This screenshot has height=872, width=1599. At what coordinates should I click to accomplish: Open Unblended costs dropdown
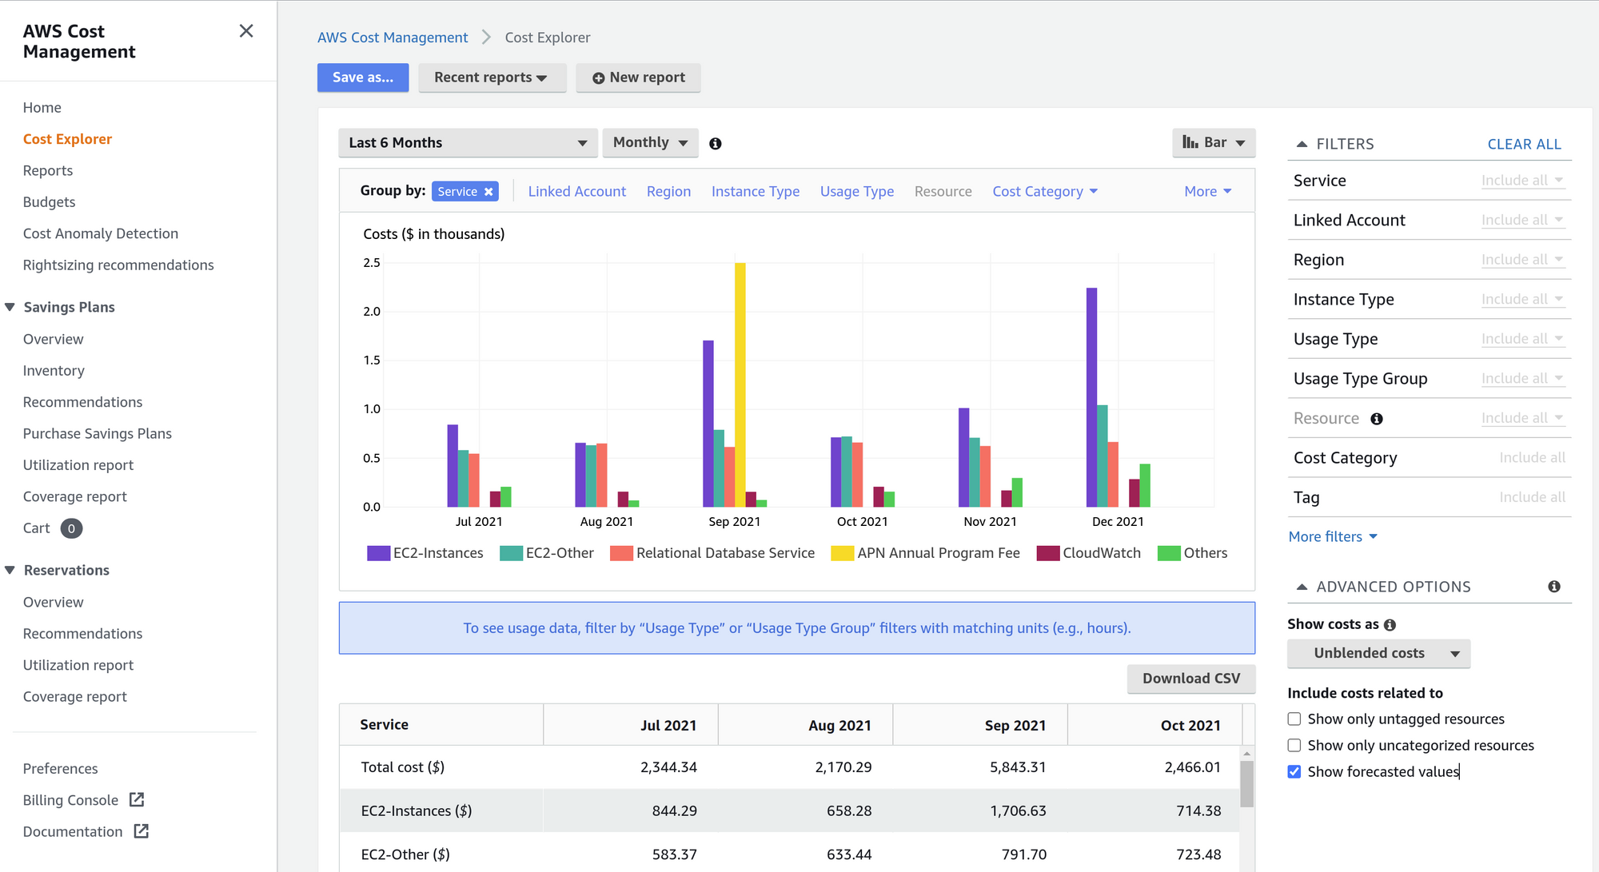coord(1378,654)
